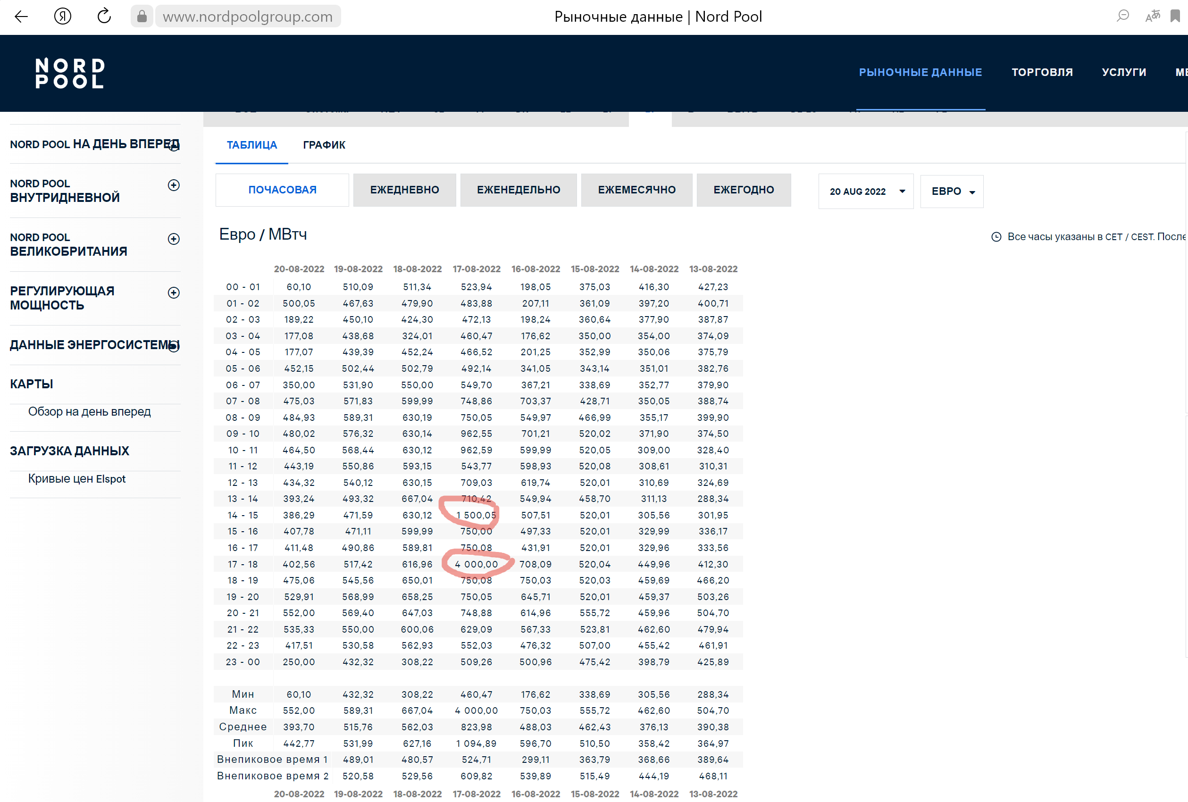Click the Nord Pool logo

(x=70, y=73)
